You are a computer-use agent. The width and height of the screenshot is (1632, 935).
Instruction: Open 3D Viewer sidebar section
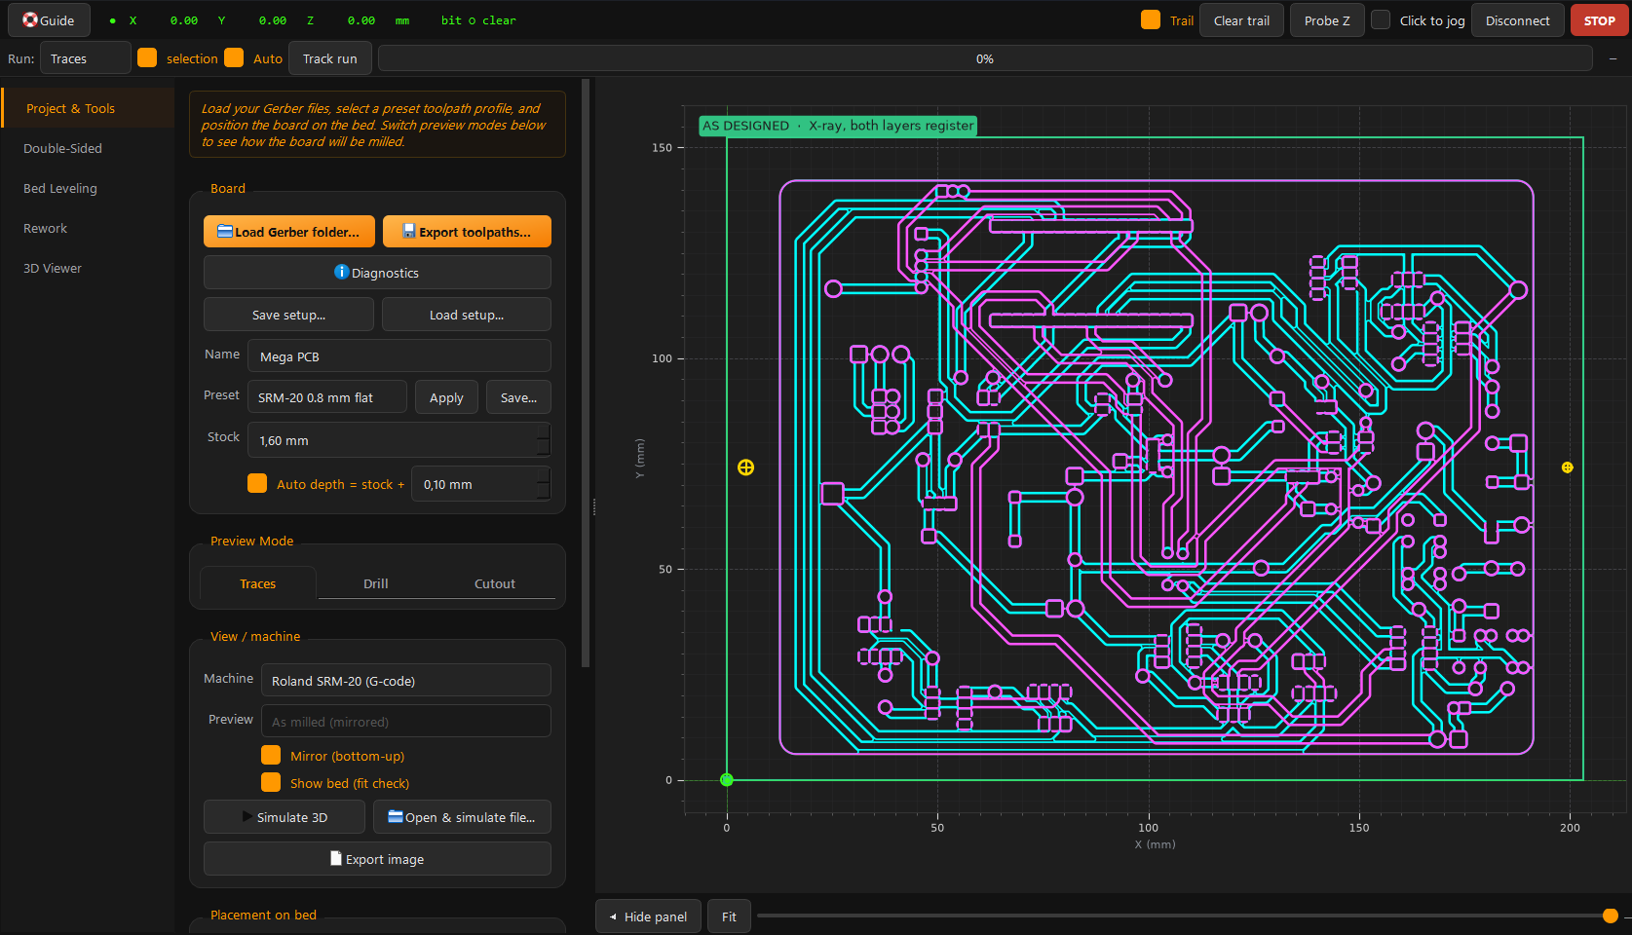(x=88, y=268)
